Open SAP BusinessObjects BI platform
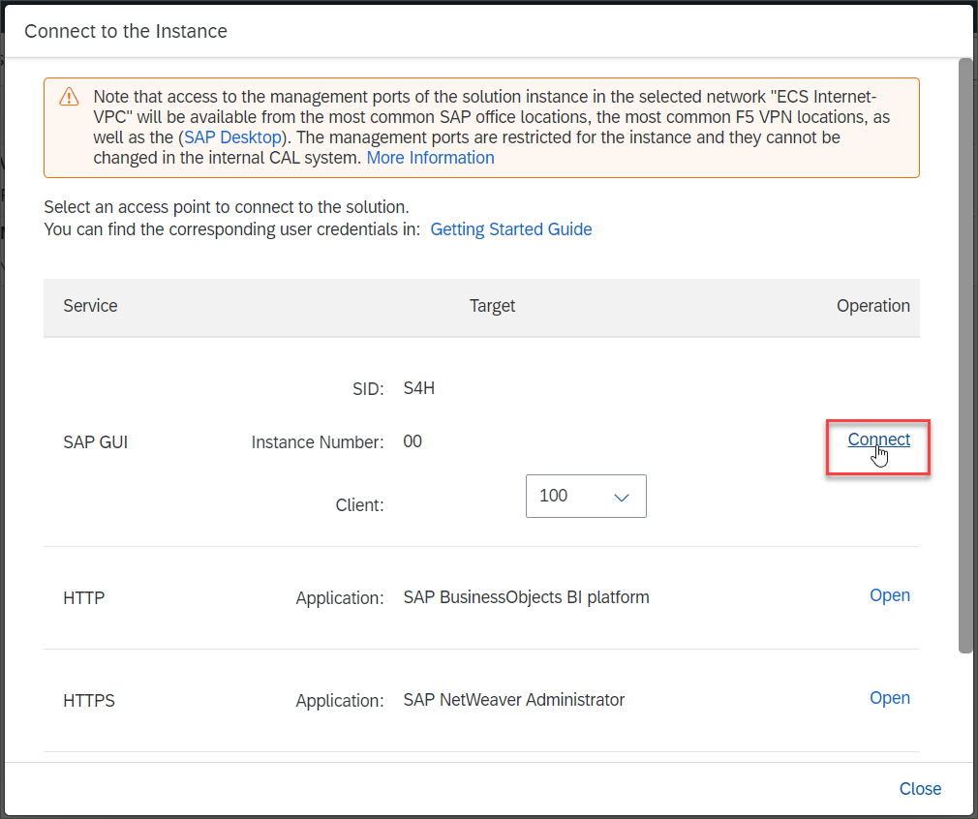 890,595
